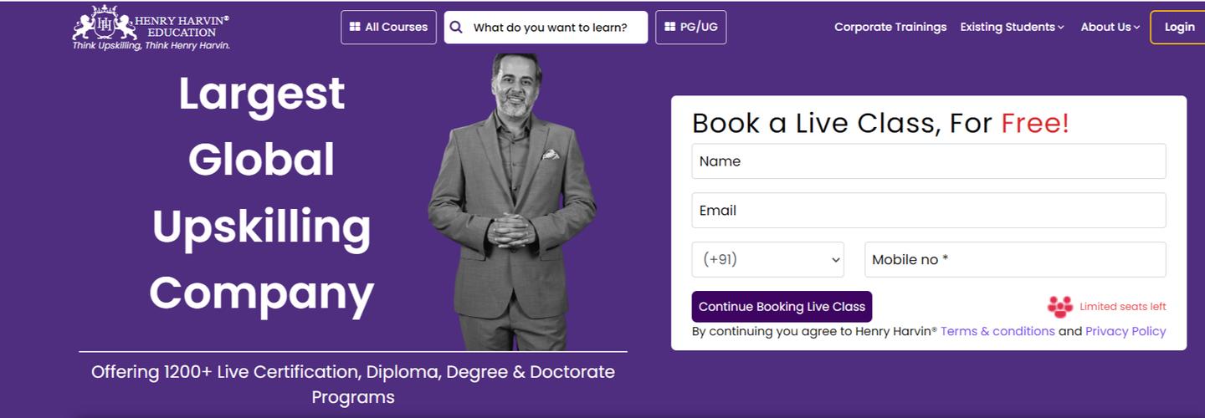This screenshot has width=1205, height=418.
Task: Click the grid icon beside All Courses
Action: [x=355, y=27]
